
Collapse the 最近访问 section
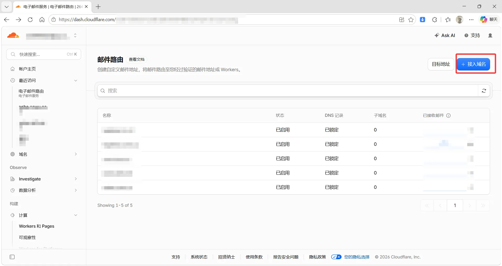pos(76,81)
